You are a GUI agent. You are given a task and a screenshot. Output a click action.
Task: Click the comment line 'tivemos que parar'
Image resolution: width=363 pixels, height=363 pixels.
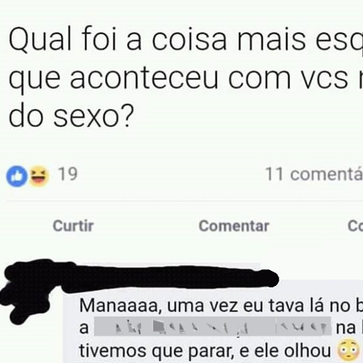point(155,351)
